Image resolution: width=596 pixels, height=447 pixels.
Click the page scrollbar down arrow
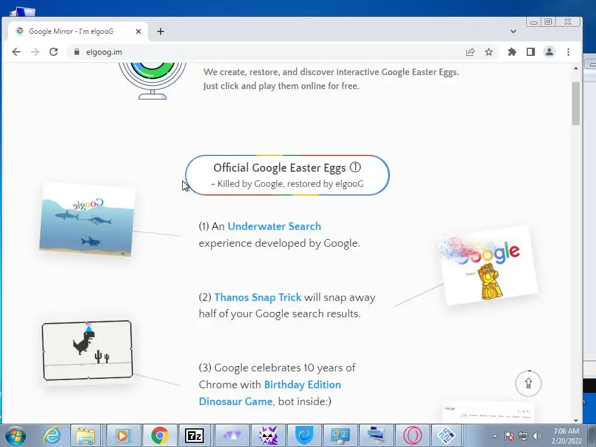[576, 420]
